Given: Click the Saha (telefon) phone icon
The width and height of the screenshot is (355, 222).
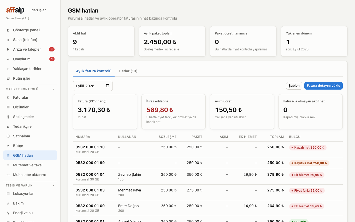Looking at the screenshot, I should [x=8, y=40].
